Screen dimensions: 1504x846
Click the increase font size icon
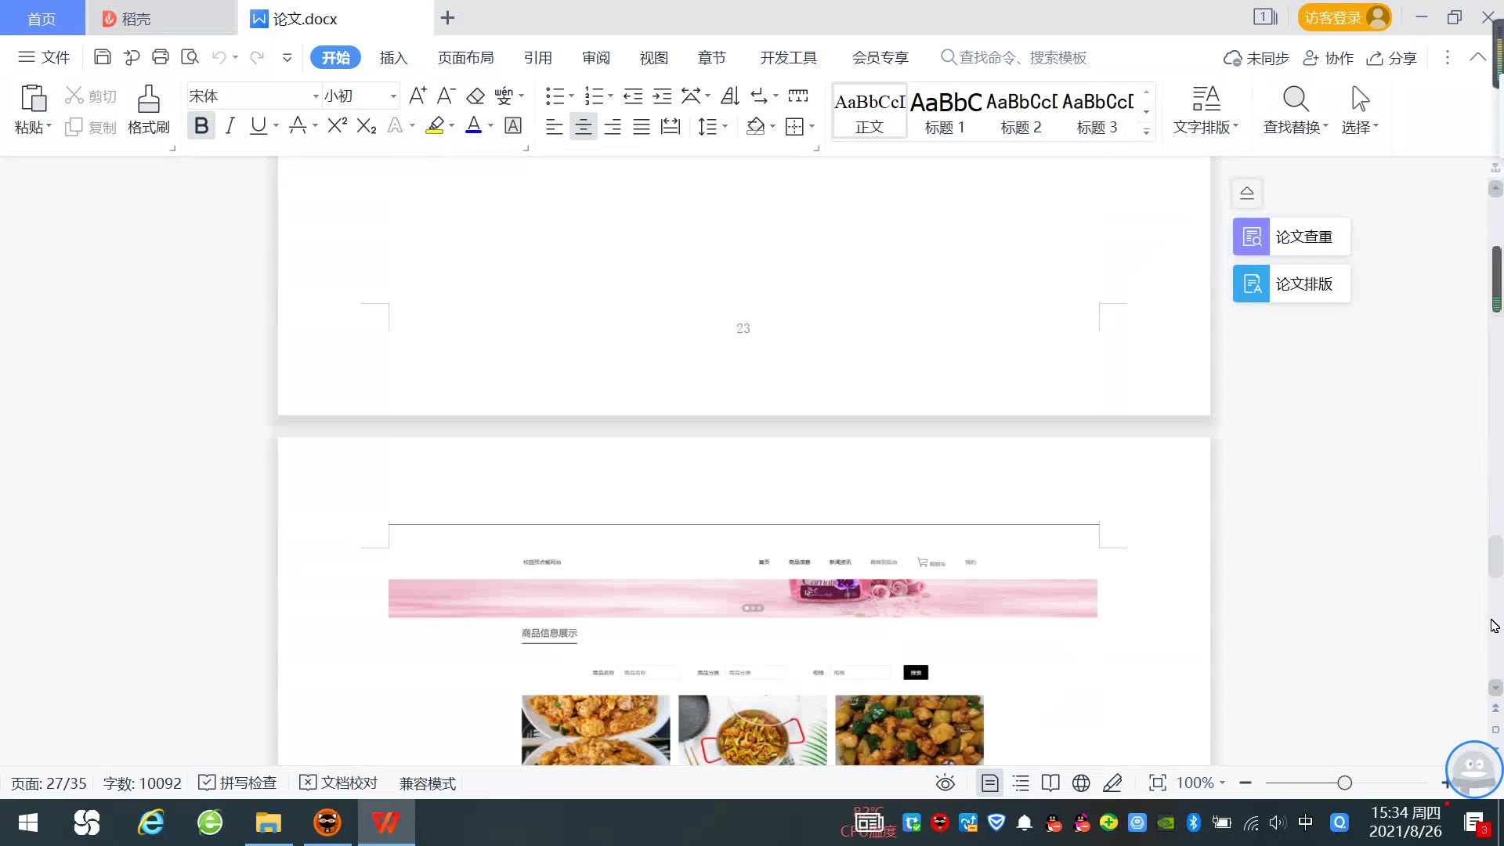[418, 96]
